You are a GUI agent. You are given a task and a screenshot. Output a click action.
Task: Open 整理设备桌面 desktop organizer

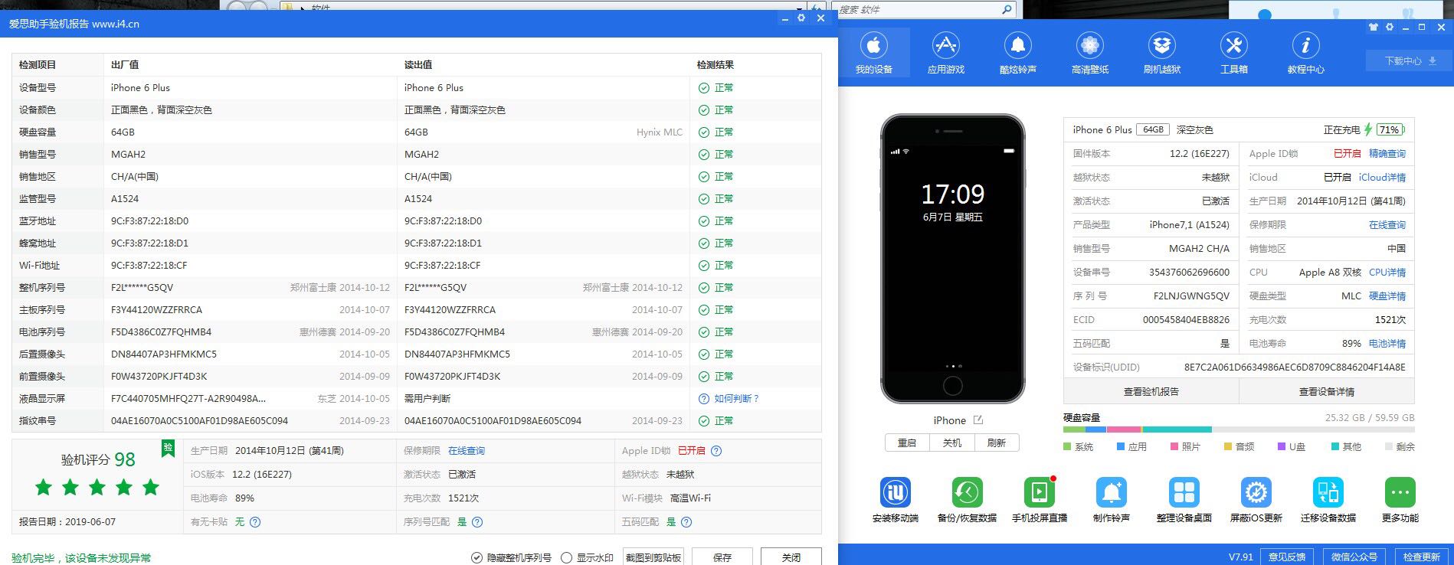click(x=1184, y=499)
